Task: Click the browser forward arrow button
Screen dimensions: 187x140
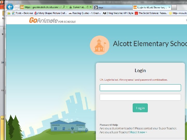Action: pos(17,7)
